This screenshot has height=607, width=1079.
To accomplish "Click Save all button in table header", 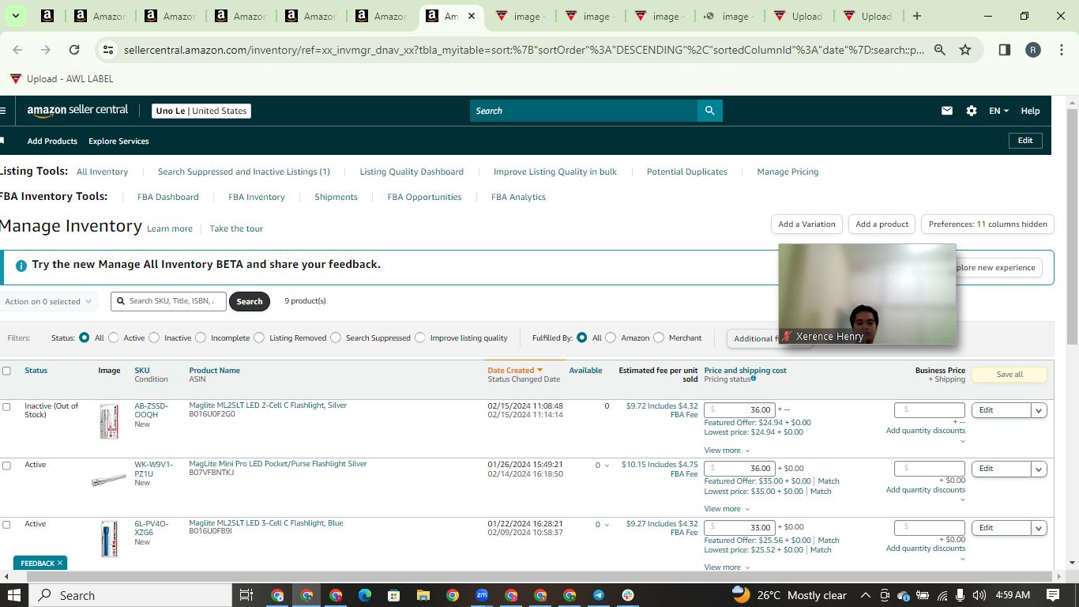I will click(x=1009, y=375).
